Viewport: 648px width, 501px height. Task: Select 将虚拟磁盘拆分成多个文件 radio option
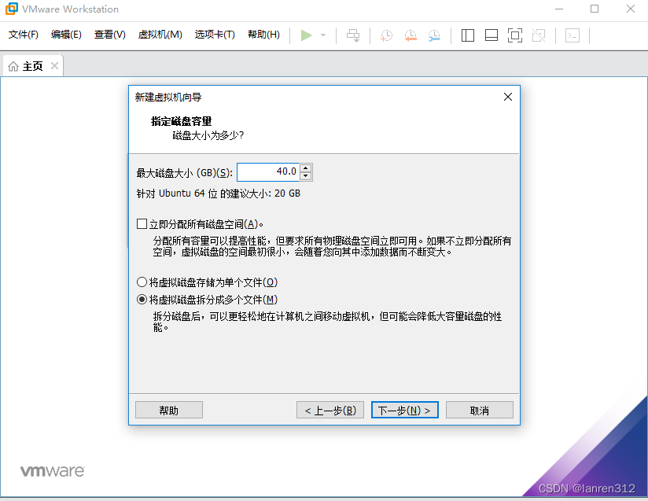142,300
